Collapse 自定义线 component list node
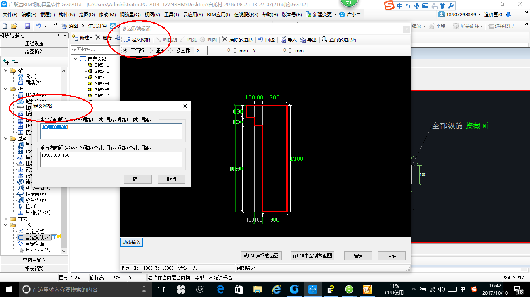530x297 pixels. (x=75, y=59)
